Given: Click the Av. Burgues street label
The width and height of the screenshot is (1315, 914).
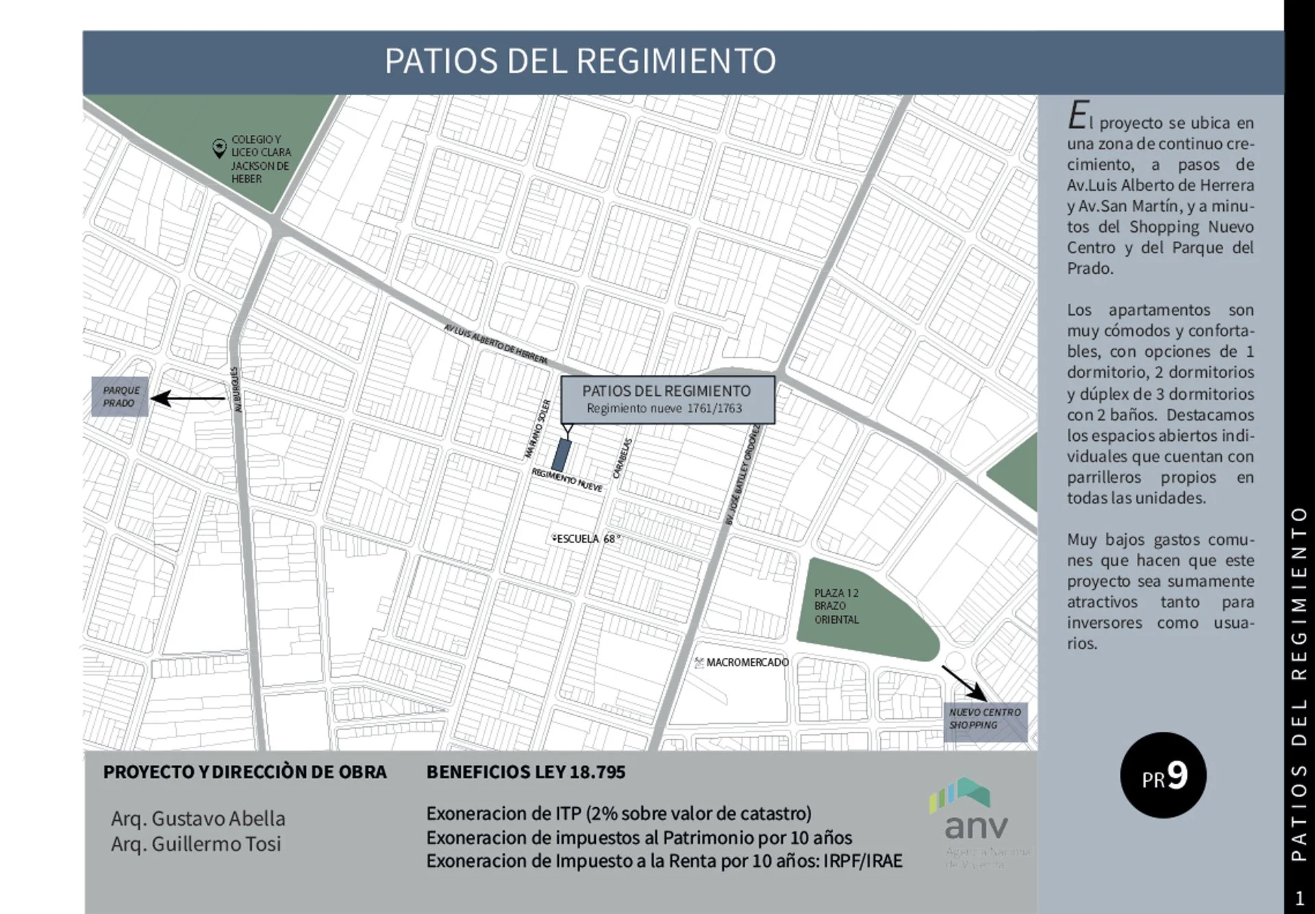Looking at the screenshot, I should tap(236, 389).
